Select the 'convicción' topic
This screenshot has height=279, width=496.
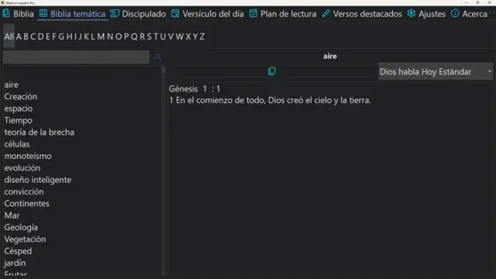coord(24,191)
